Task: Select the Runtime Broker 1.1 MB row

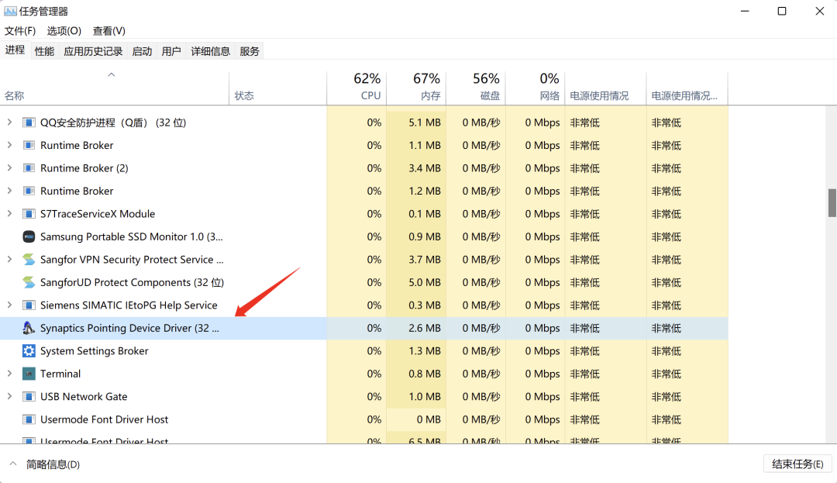Action: pos(364,145)
